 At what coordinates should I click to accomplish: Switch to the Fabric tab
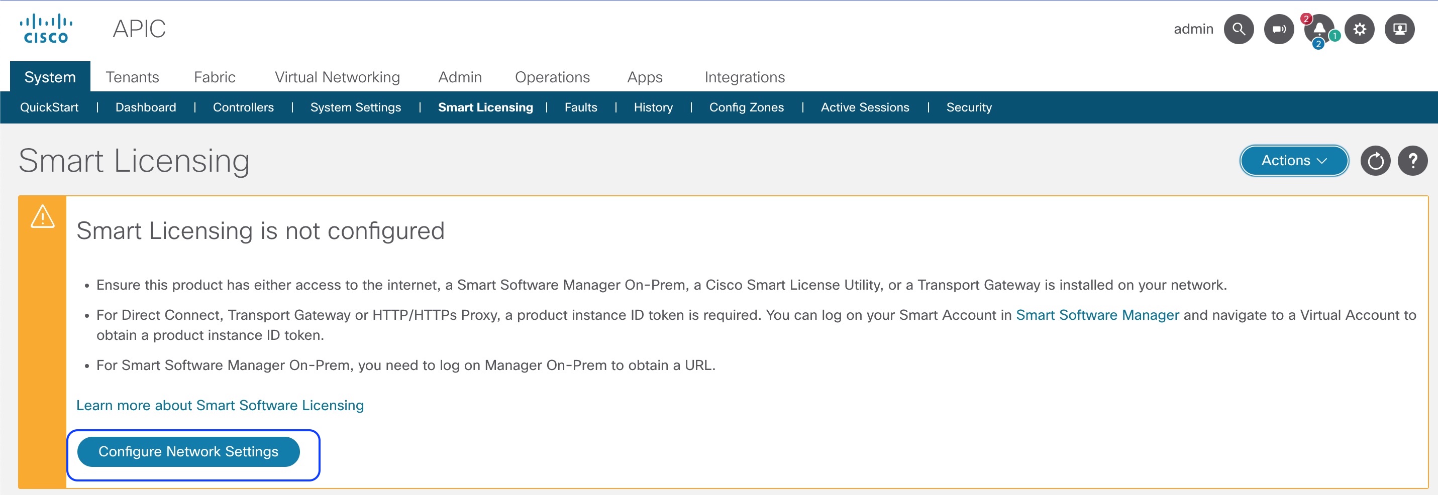tap(215, 77)
